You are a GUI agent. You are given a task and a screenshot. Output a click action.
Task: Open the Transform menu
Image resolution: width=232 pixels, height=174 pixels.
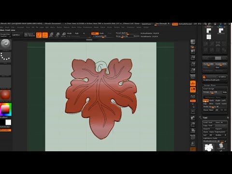click(130, 28)
